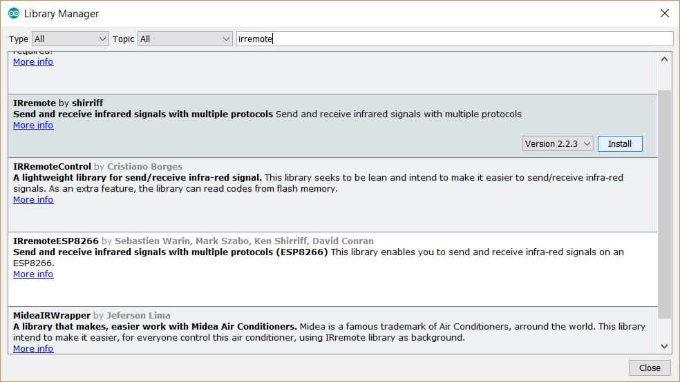Open More info link under MideaIRWrapper
The height and width of the screenshot is (382, 680).
33,348
